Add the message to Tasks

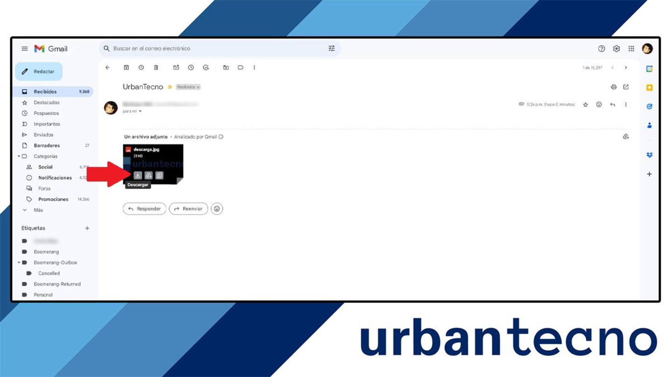pyautogui.click(x=206, y=67)
